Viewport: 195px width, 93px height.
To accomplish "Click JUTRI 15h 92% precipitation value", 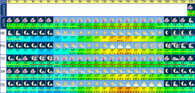I will click(x=128, y=28).
